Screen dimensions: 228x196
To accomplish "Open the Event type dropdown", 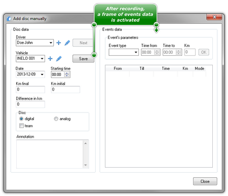I will [124, 52].
